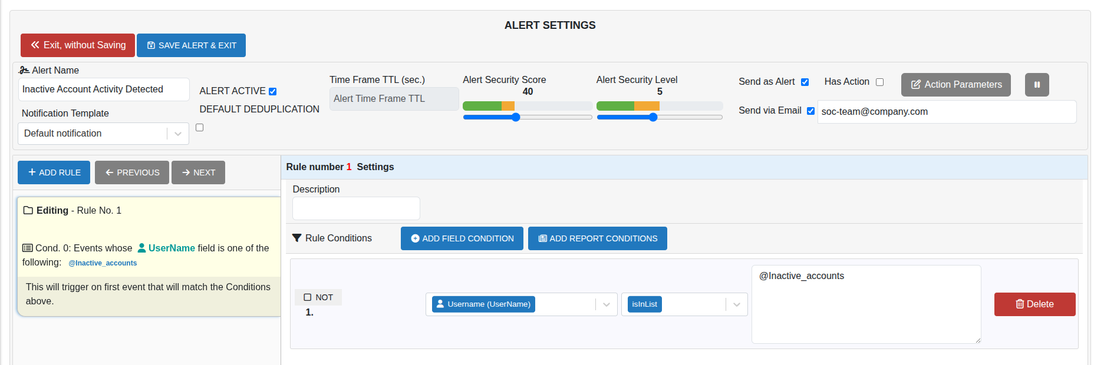Click the plus icon on ADD RULE
Screen dimensions: 1094x365
[32, 172]
